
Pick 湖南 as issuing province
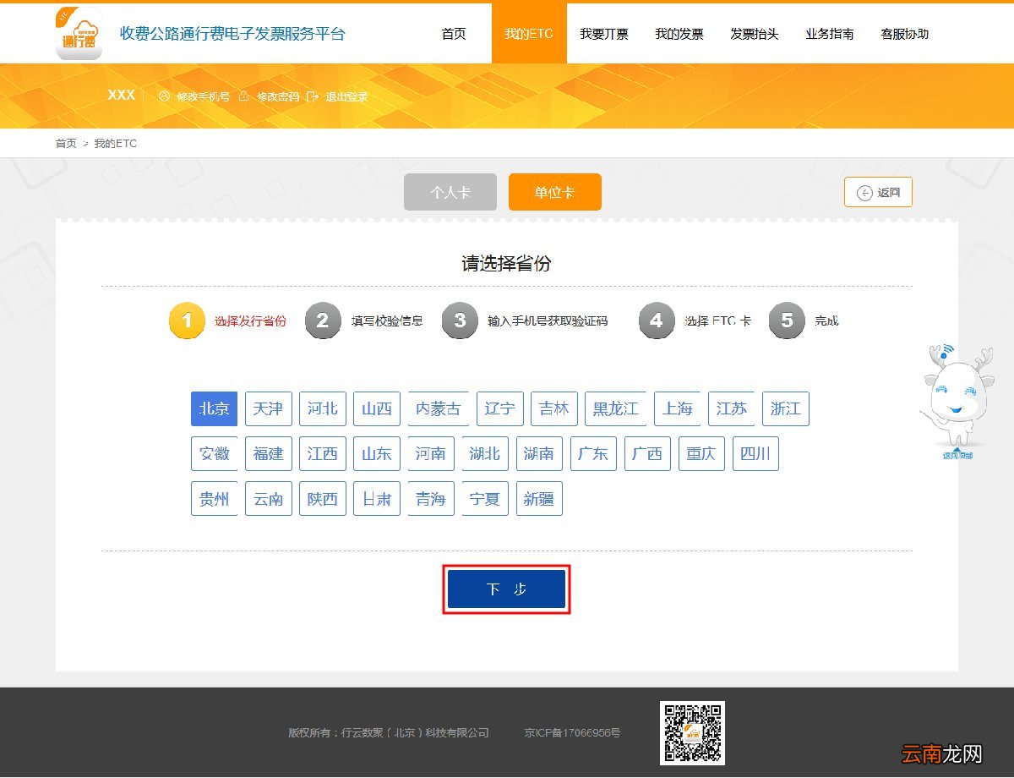pos(538,453)
